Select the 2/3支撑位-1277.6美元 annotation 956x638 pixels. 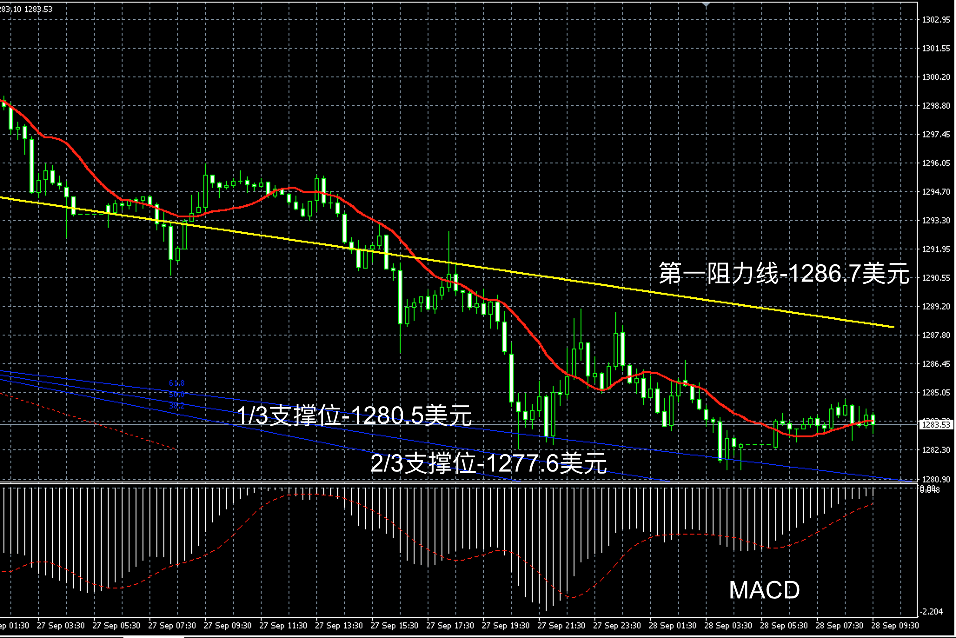click(488, 463)
